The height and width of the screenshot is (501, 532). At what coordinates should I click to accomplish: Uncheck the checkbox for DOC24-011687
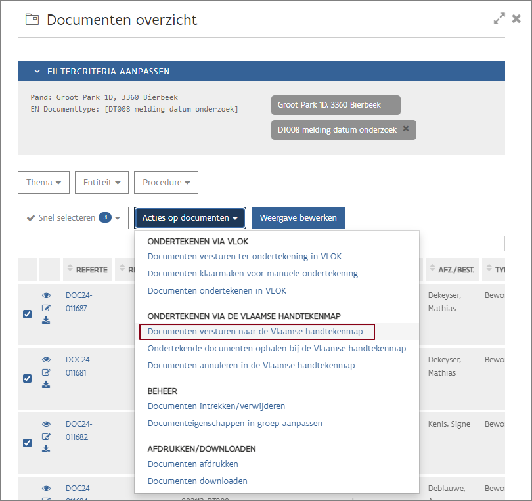click(x=27, y=314)
